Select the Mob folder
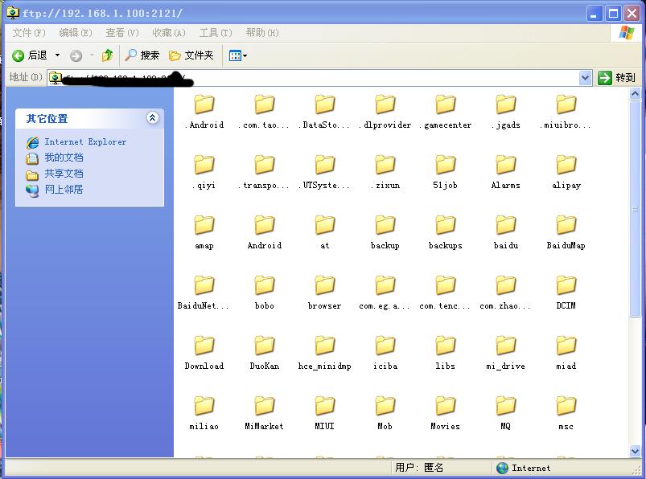Screen dimensions: 646x479 (385, 413)
